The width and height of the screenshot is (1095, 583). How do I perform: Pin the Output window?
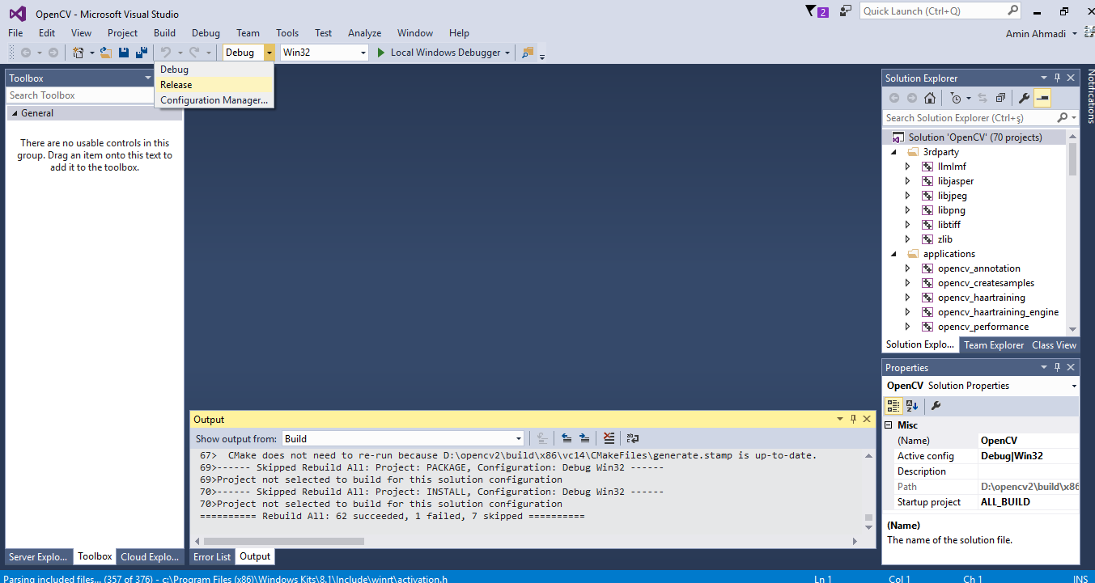pyautogui.click(x=853, y=419)
